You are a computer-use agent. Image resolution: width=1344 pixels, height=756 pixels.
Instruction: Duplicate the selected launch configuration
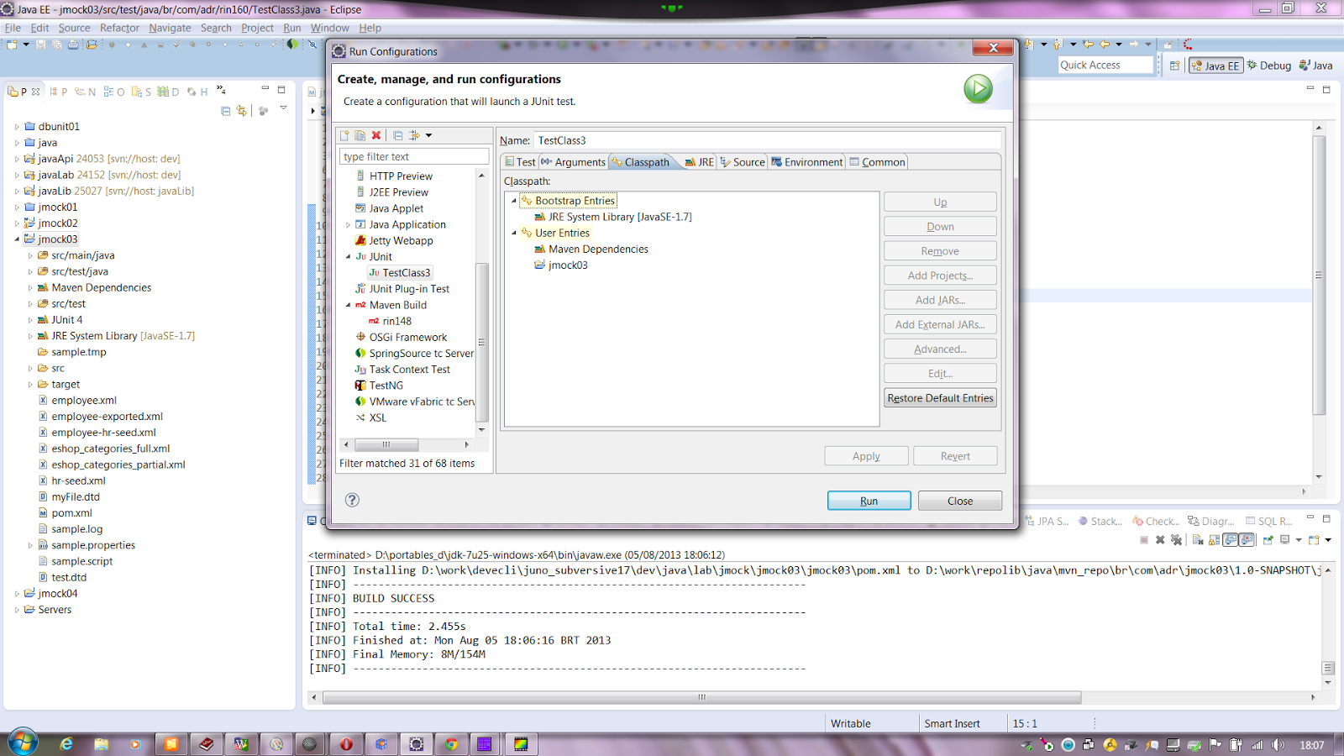pos(360,135)
